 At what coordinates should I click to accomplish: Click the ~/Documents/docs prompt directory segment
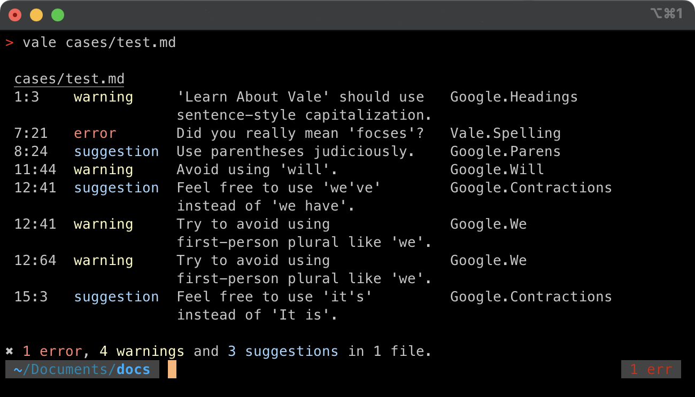coord(82,370)
